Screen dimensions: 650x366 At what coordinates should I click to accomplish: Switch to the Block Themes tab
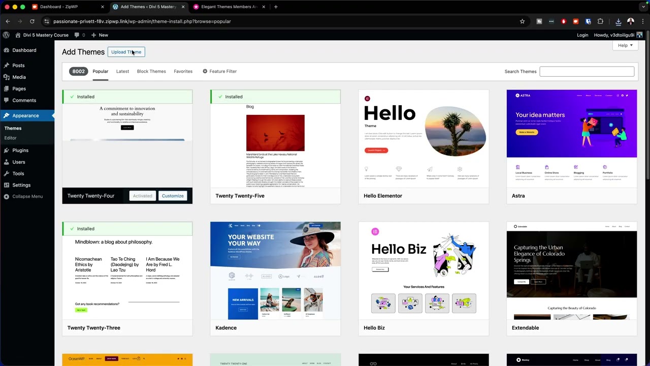coord(151,72)
